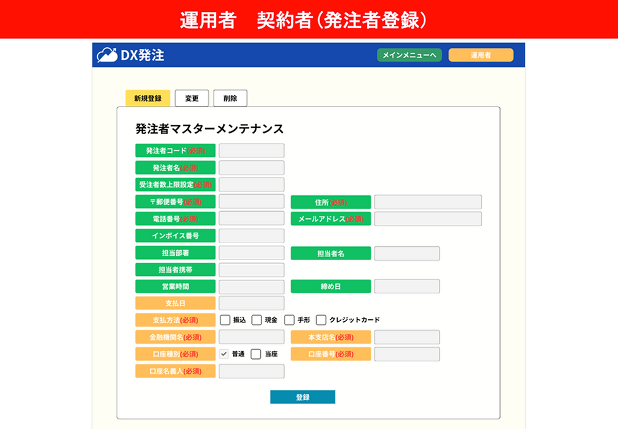Click the メールアドレス input field
The height and width of the screenshot is (429, 618).
[427, 219]
